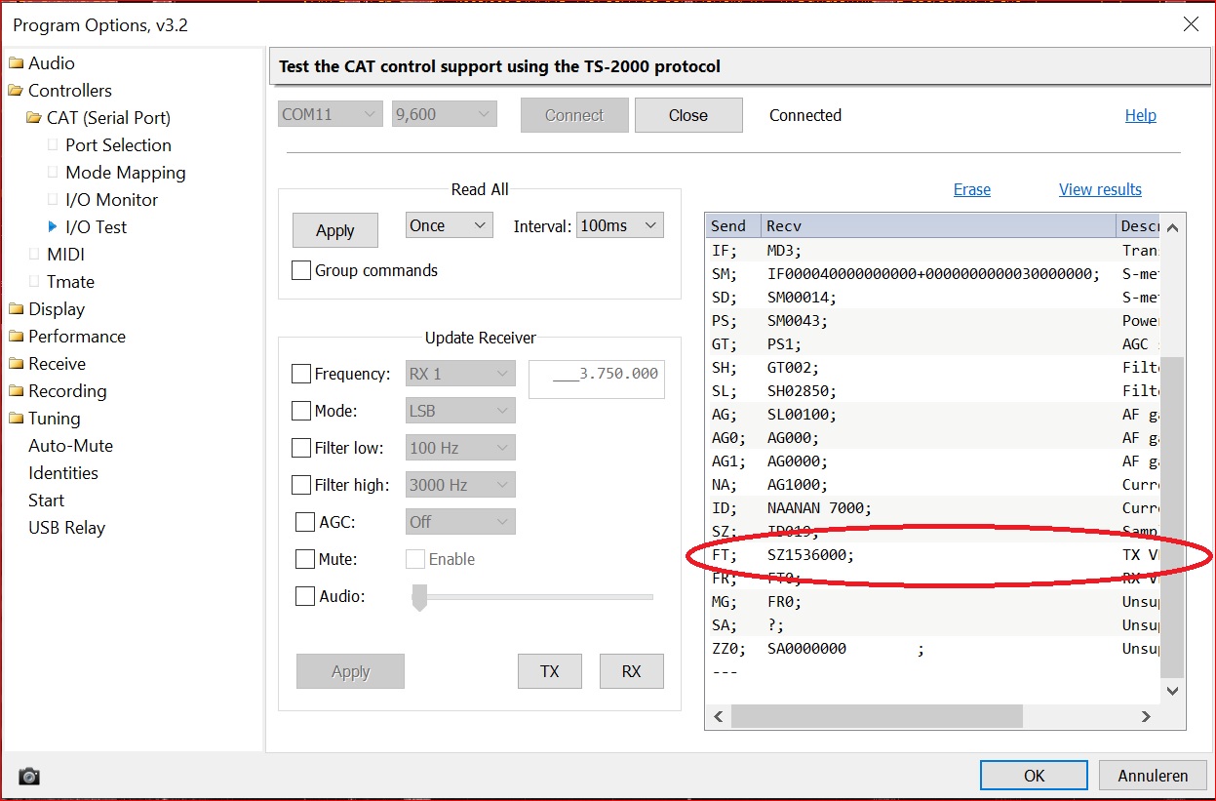Screen dimensions: 1216x801
Task: Enable the Group commands checkbox
Action: pos(302,270)
